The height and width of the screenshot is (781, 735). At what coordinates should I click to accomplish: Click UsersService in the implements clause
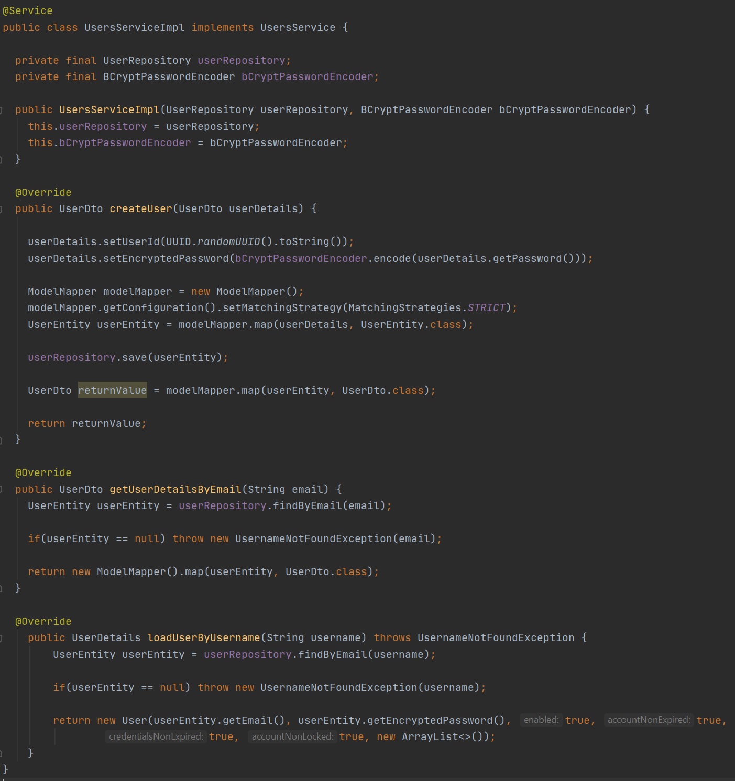[x=298, y=27]
